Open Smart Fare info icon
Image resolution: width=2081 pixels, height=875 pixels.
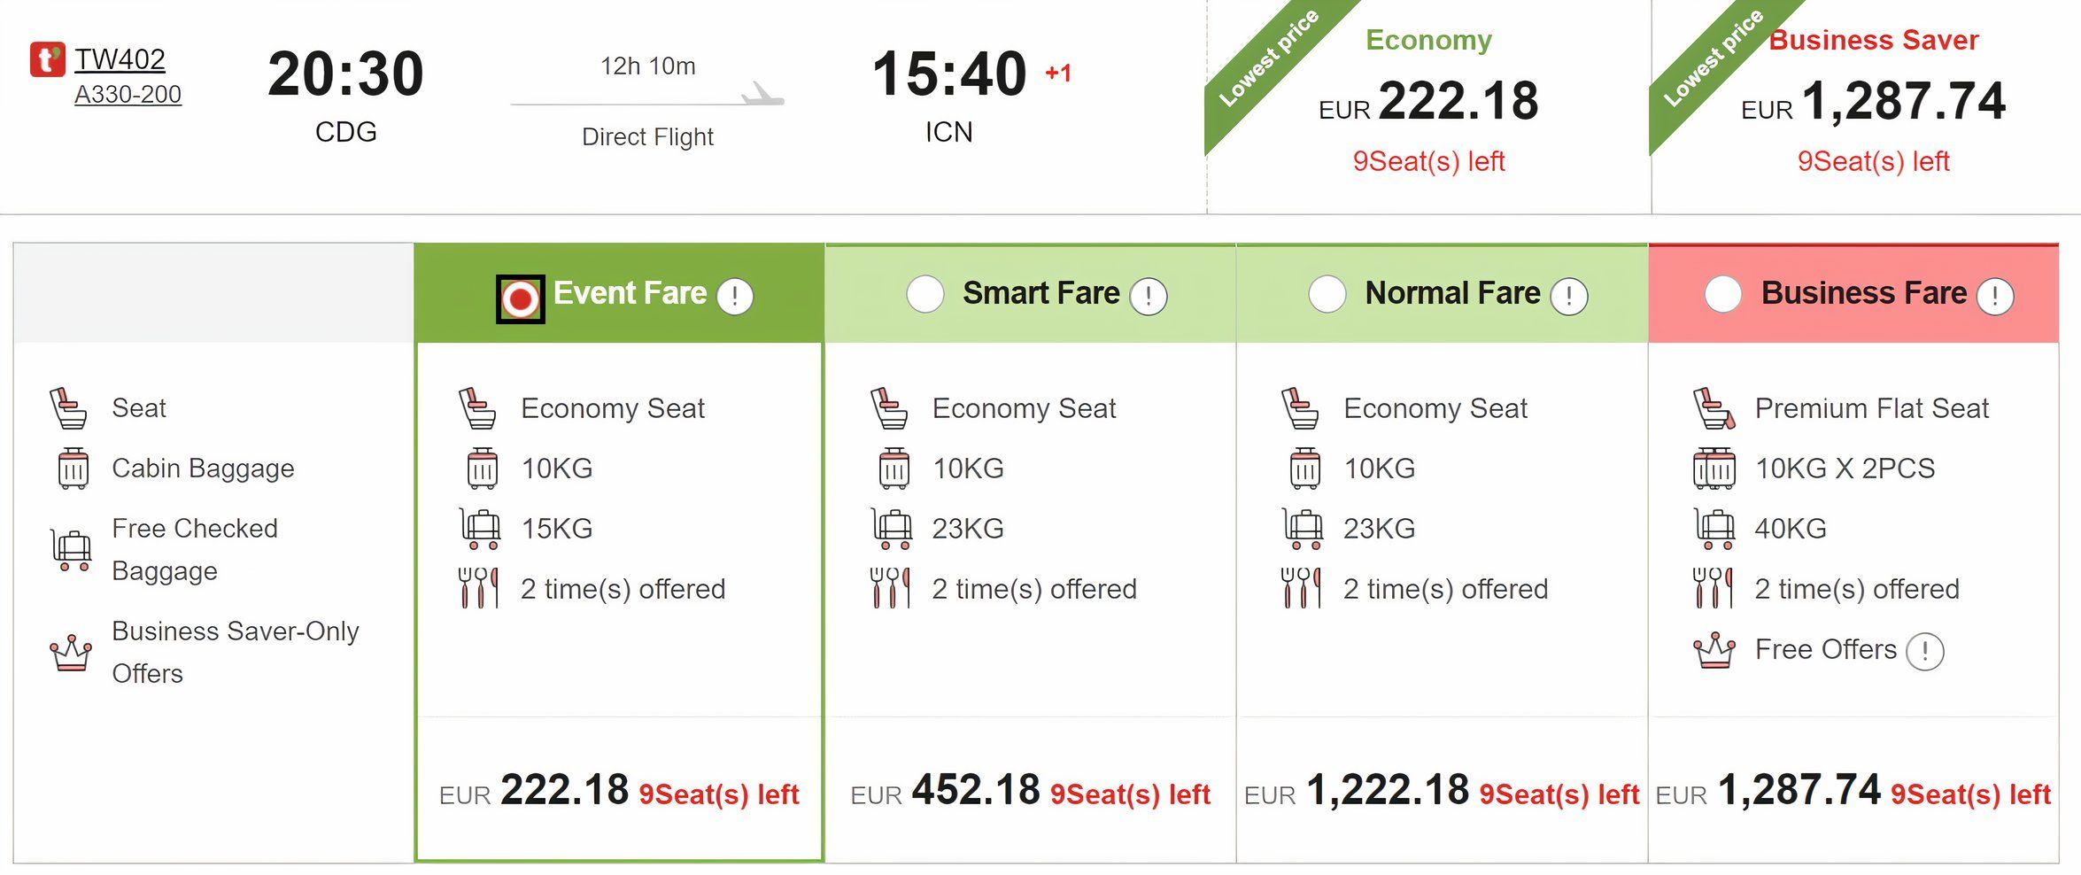coord(1149,296)
